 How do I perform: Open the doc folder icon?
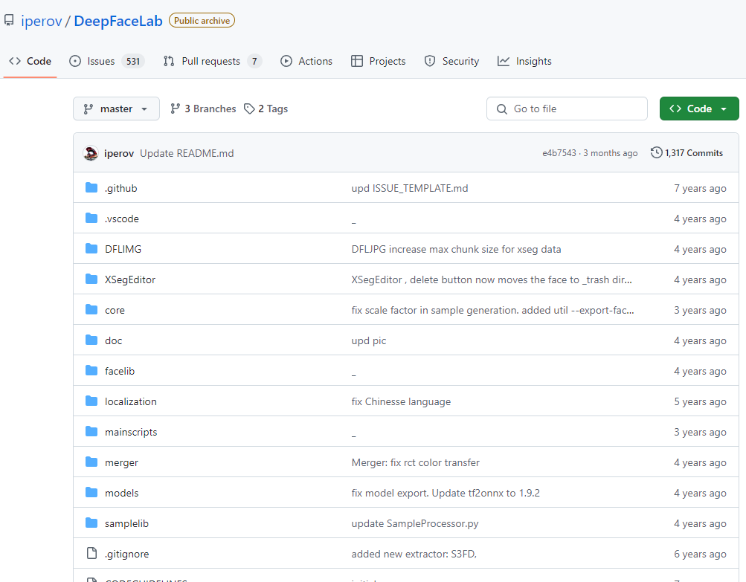pyautogui.click(x=91, y=340)
